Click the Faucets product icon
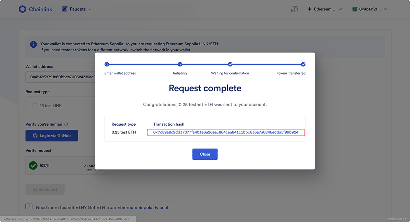The image size is (410, 222). click(65, 9)
